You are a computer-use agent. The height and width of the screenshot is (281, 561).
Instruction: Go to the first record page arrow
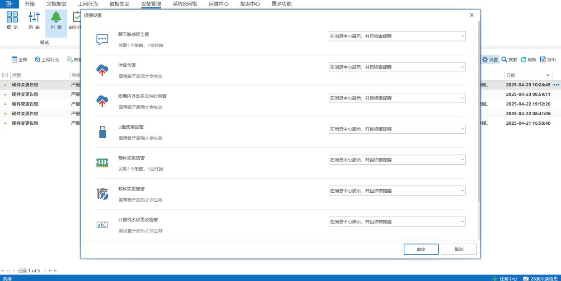3,271
